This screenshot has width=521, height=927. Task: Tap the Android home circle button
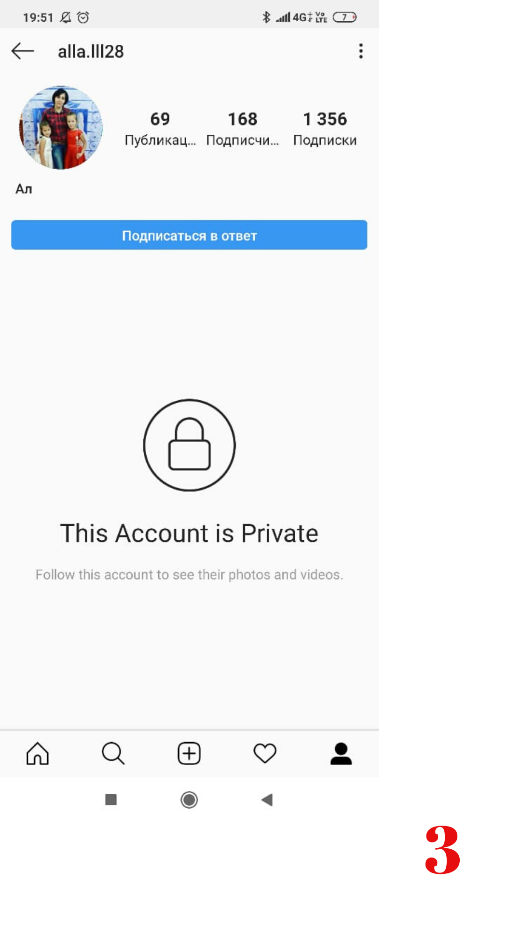pos(189,800)
